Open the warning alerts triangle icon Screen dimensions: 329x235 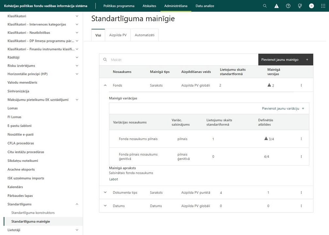(276, 6)
